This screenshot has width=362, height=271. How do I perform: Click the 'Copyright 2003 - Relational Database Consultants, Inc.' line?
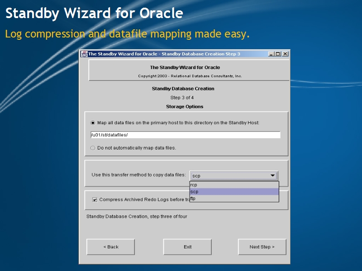(190, 76)
